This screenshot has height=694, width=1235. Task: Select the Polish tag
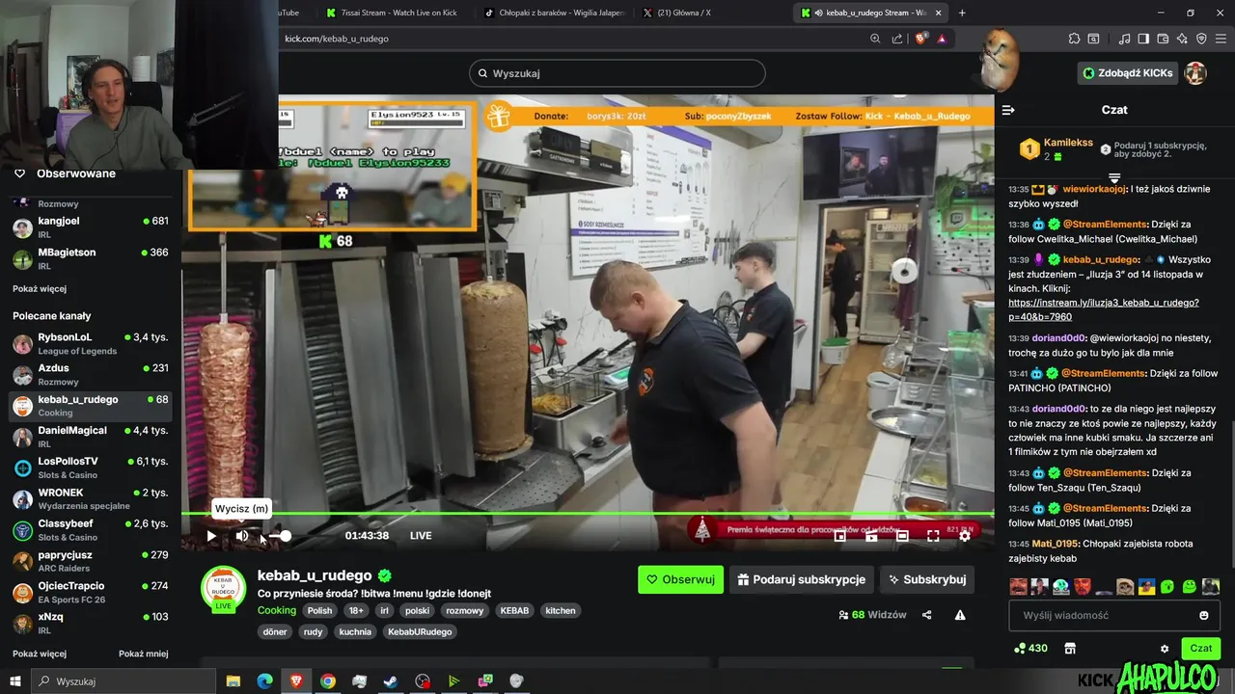point(319,610)
